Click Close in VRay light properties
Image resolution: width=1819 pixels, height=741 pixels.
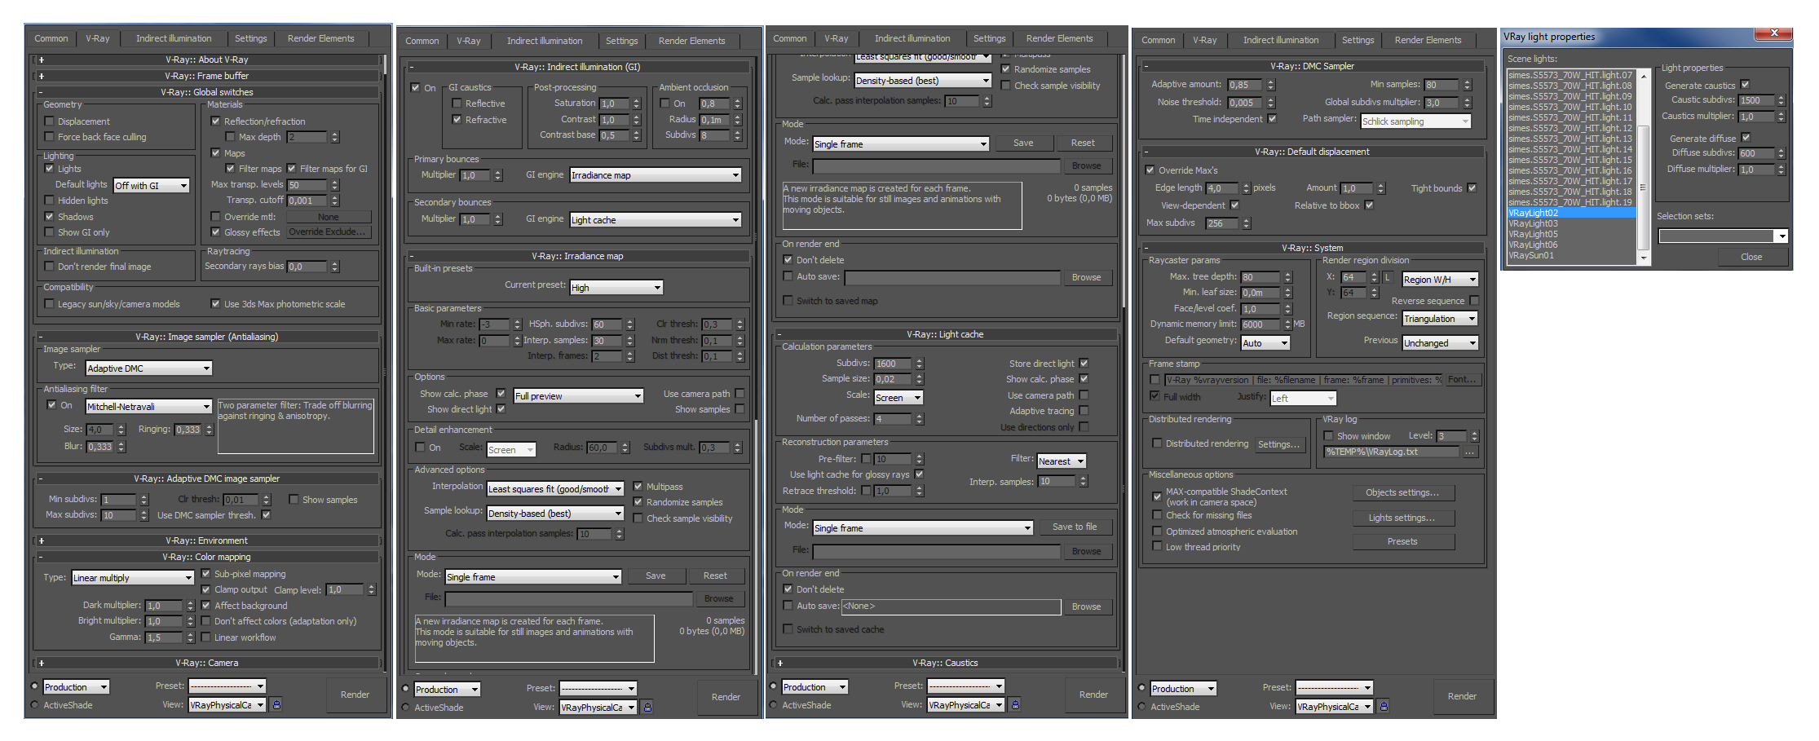point(1751,257)
